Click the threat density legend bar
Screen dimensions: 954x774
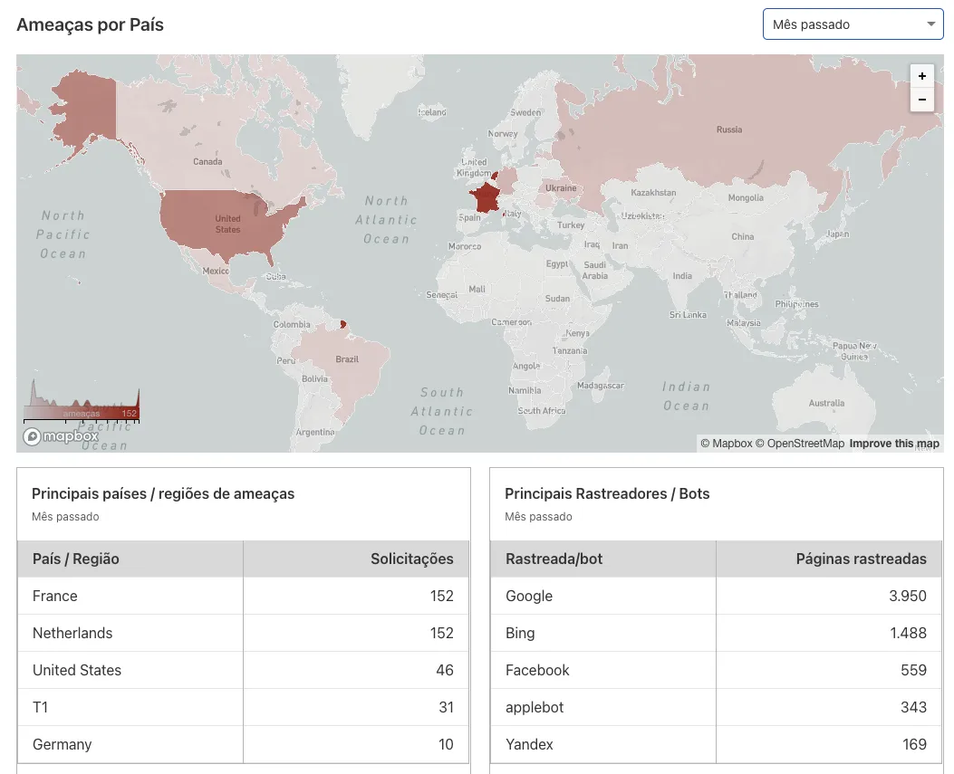(82, 414)
